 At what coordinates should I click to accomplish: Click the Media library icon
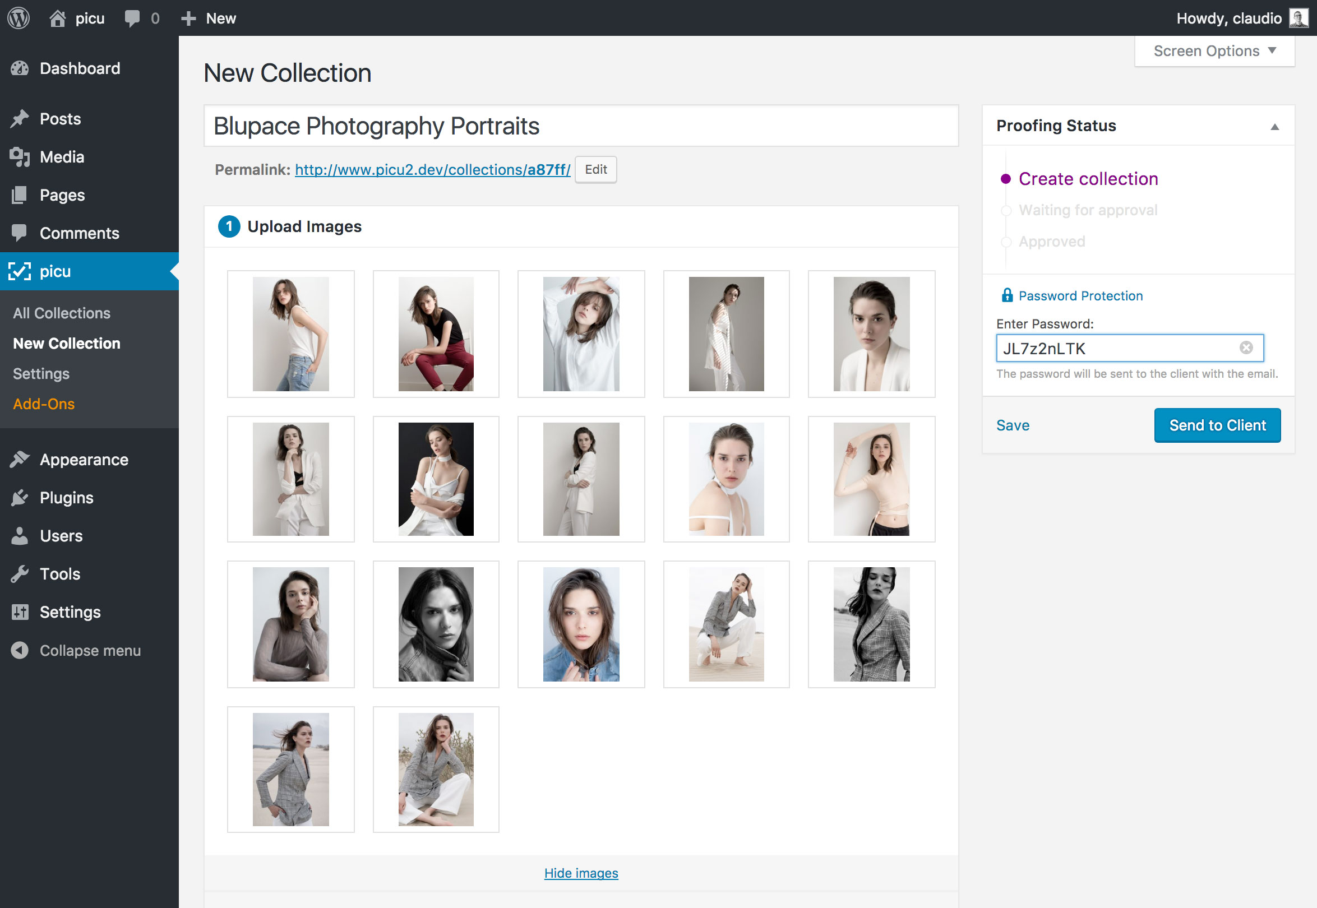pyautogui.click(x=20, y=157)
